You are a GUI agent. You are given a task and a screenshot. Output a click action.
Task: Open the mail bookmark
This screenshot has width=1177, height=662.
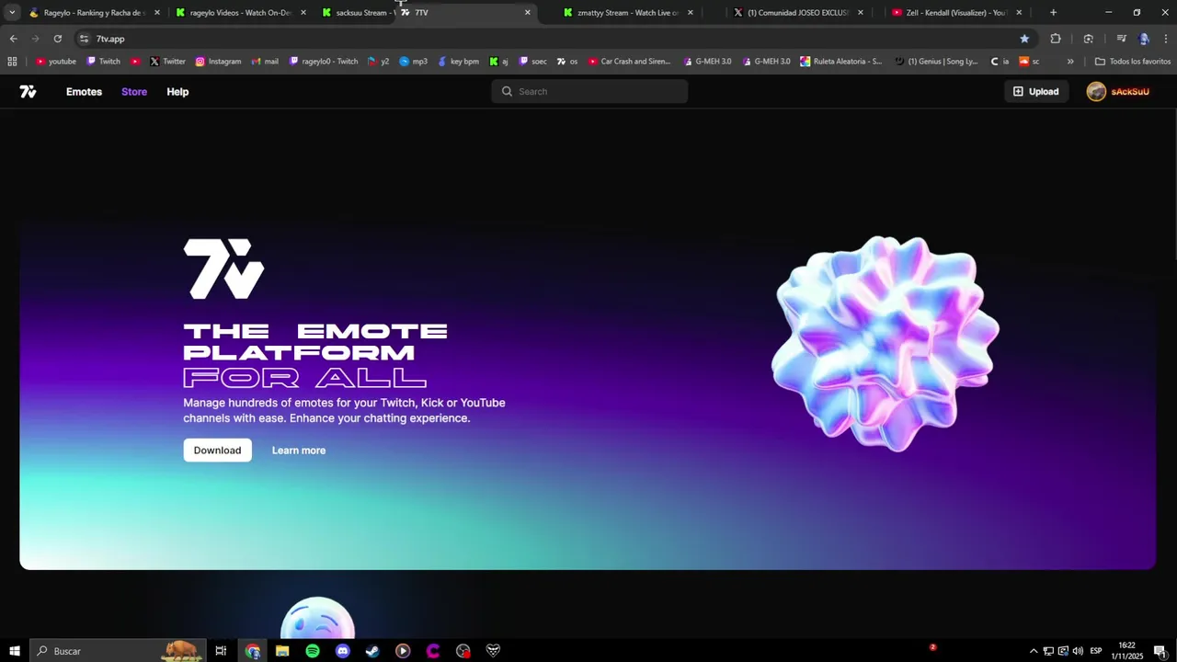[264, 62]
